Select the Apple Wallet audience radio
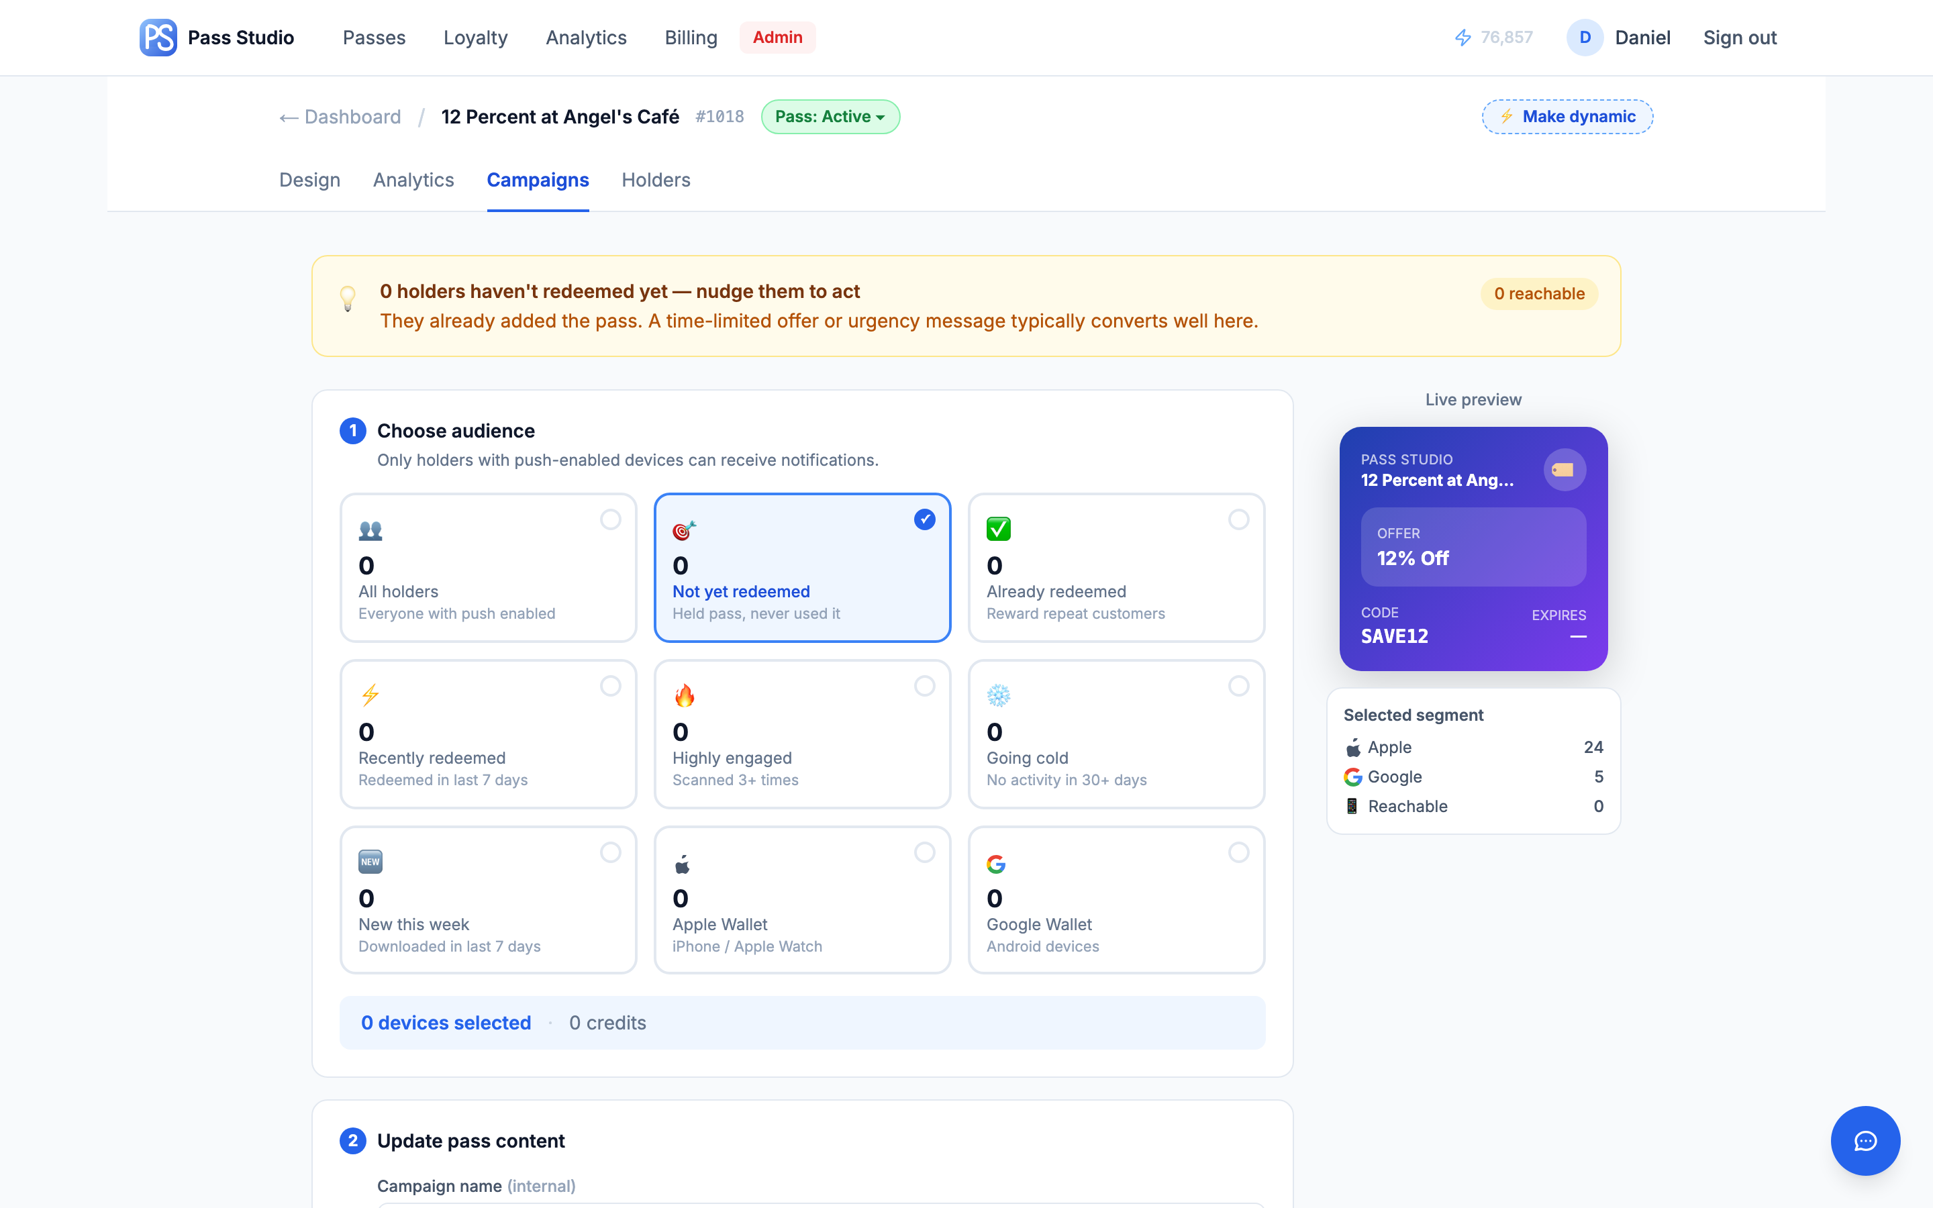Viewport: 1933px width, 1208px height. 924,852
